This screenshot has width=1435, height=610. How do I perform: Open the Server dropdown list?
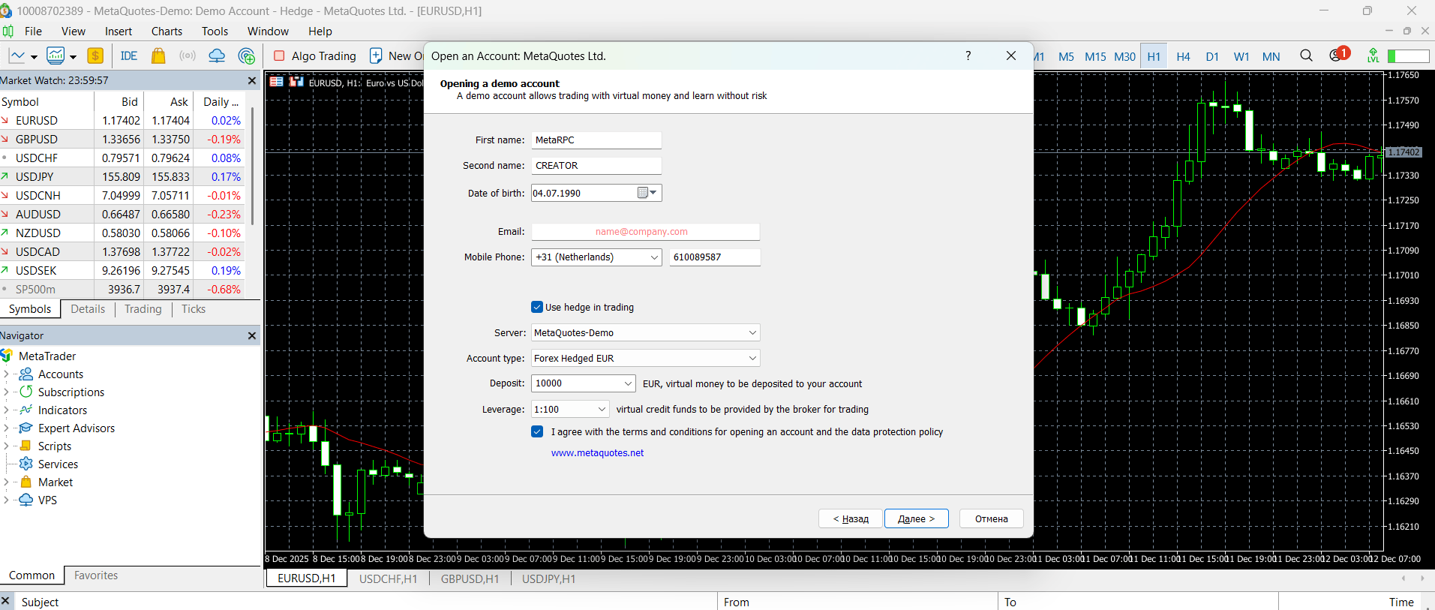coord(752,332)
